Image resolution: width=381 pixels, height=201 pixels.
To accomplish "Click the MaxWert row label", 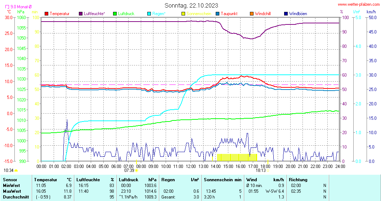I will pos(12,191).
